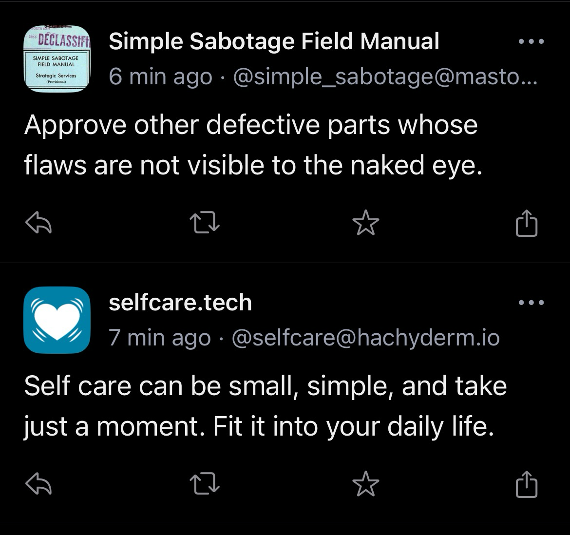570x535 pixels.
Task: Open selfcare.tech profile by display name
Action: [180, 303]
